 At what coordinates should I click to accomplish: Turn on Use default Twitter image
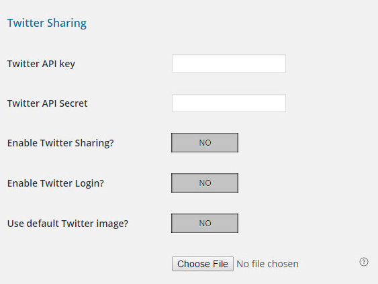[205, 224]
